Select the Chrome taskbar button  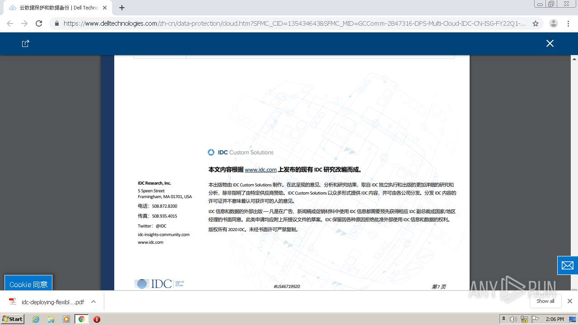(81, 319)
